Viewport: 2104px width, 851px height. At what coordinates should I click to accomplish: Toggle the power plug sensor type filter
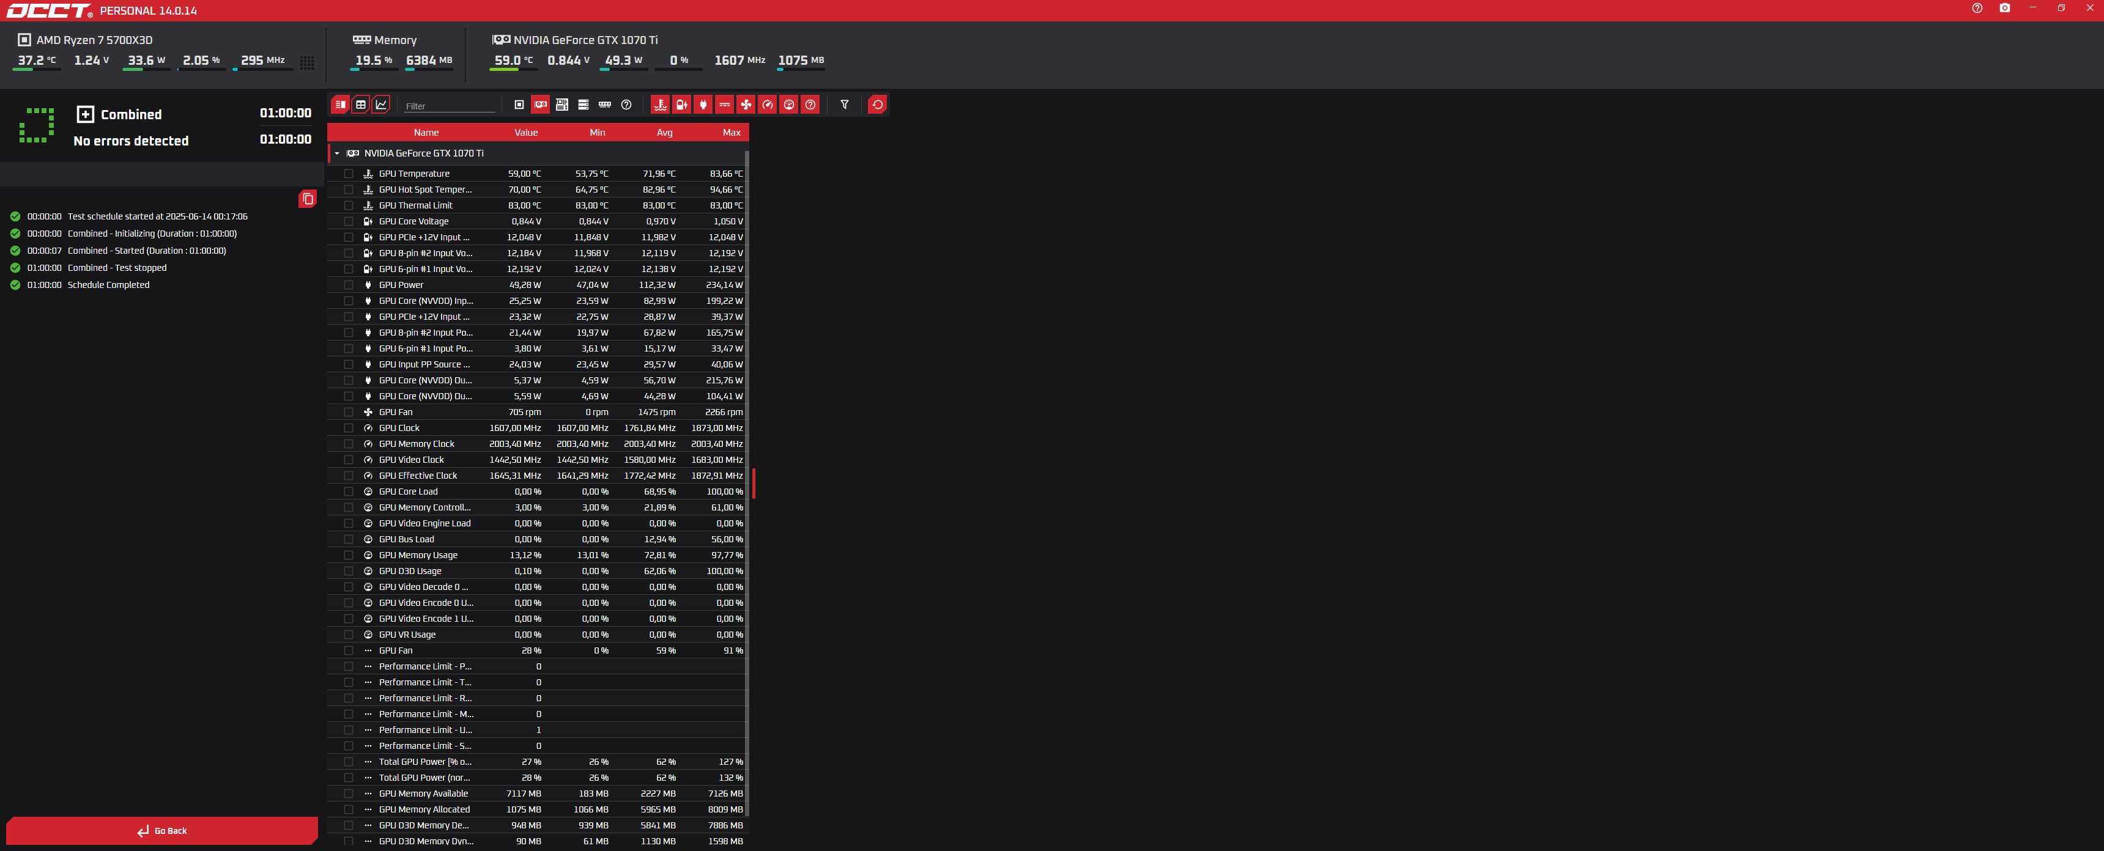click(x=702, y=105)
